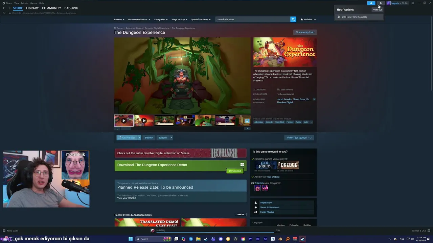Click the second friend avatar who wants game
The image size is (433, 243).
[x=265, y=188]
